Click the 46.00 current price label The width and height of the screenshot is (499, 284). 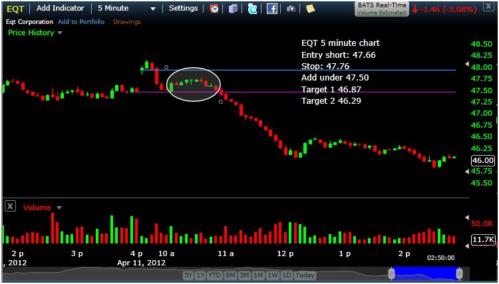tap(483, 160)
